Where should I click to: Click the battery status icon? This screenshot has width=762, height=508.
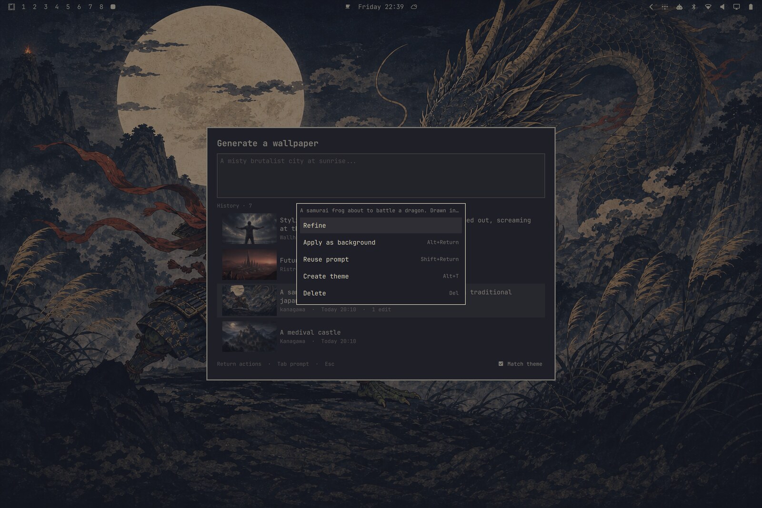(751, 7)
